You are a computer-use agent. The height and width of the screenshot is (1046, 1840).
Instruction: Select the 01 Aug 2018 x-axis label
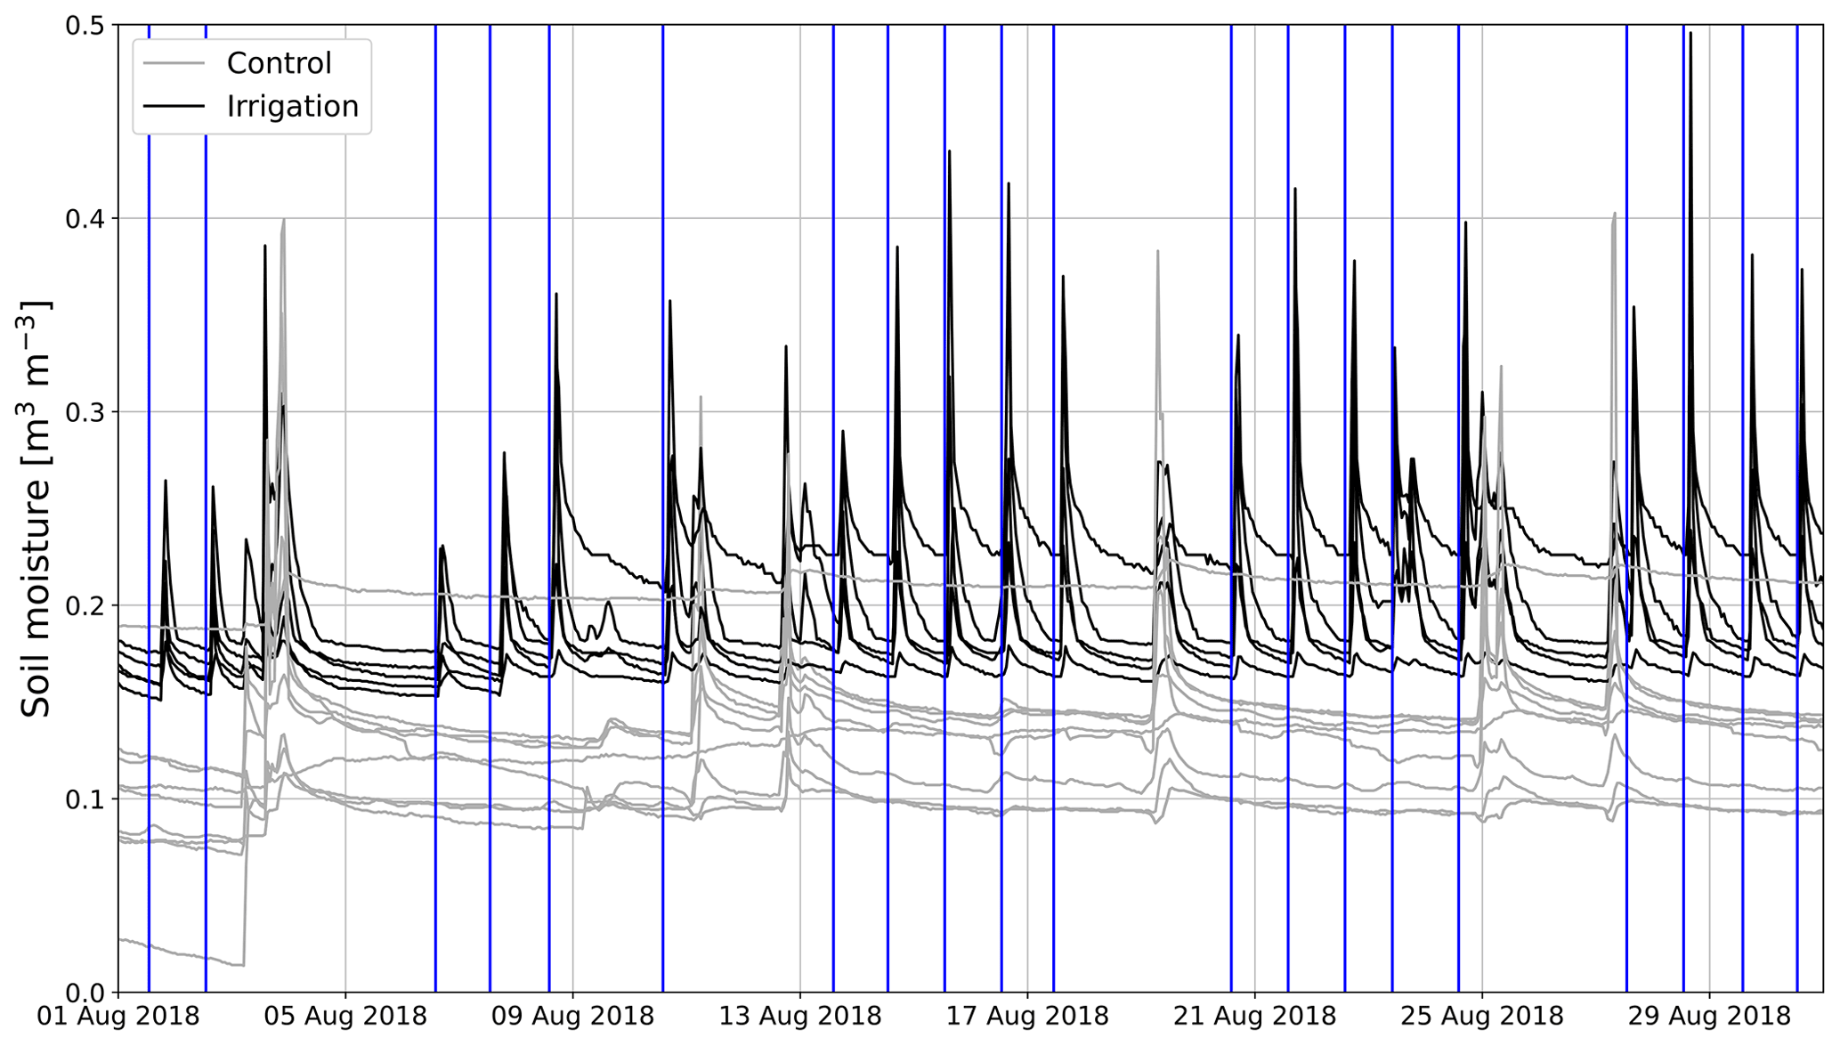(x=118, y=1017)
